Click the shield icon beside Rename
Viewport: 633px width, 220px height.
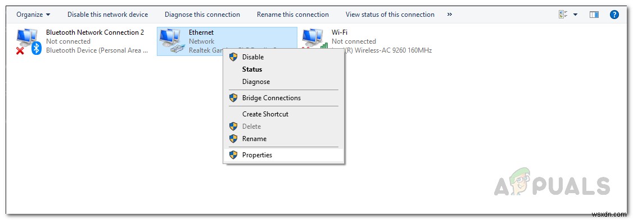[x=233, y=139]
